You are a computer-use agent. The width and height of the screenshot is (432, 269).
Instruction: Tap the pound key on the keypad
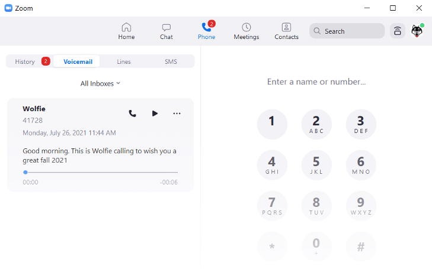pos(361,247)
